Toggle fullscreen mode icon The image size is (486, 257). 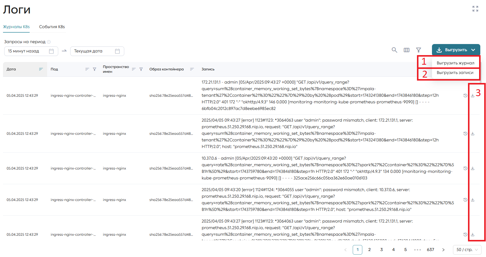[475, 9]
